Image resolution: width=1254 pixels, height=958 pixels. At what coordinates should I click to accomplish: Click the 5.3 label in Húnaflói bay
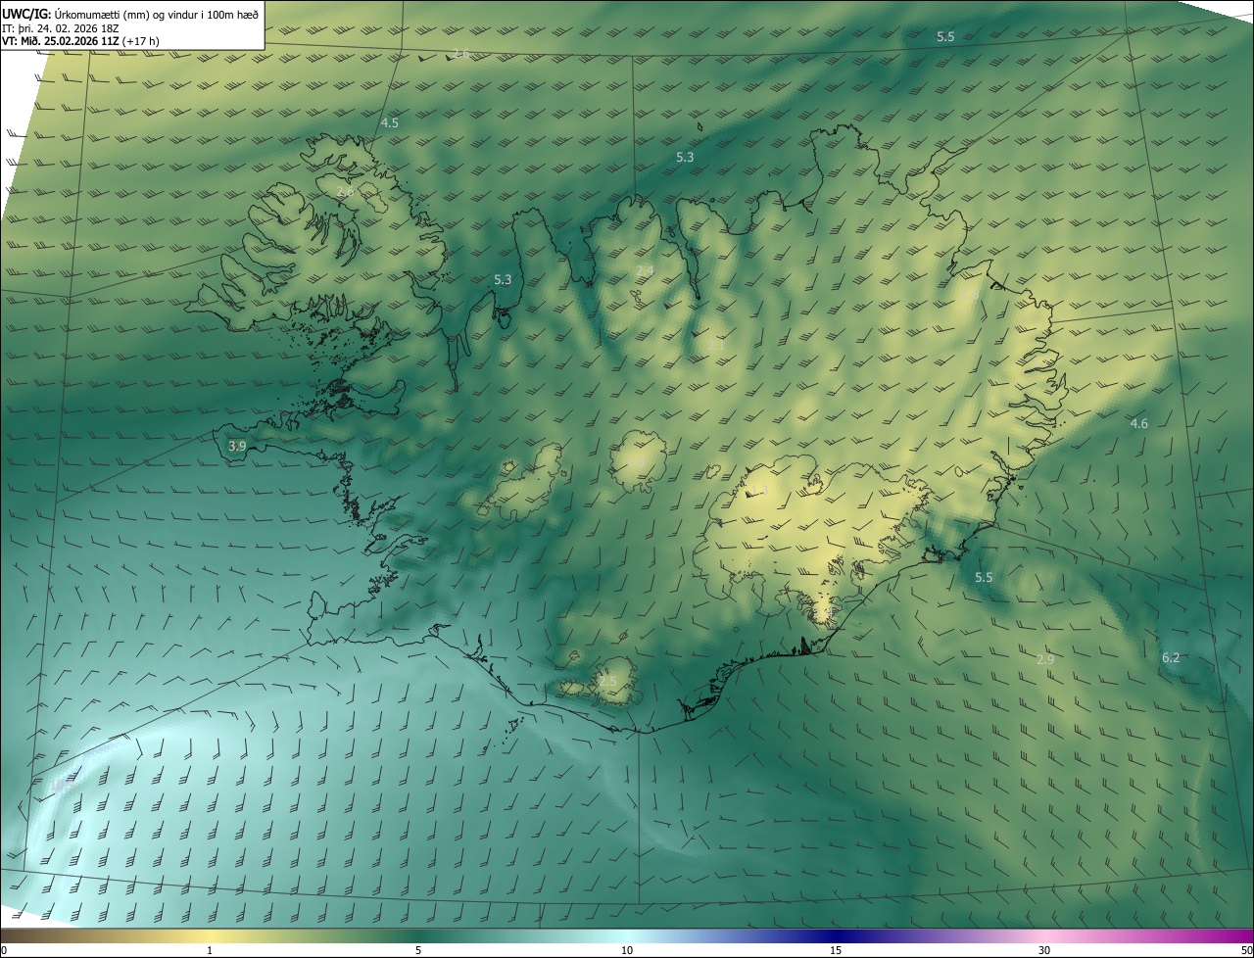click(x=503, y=279)
